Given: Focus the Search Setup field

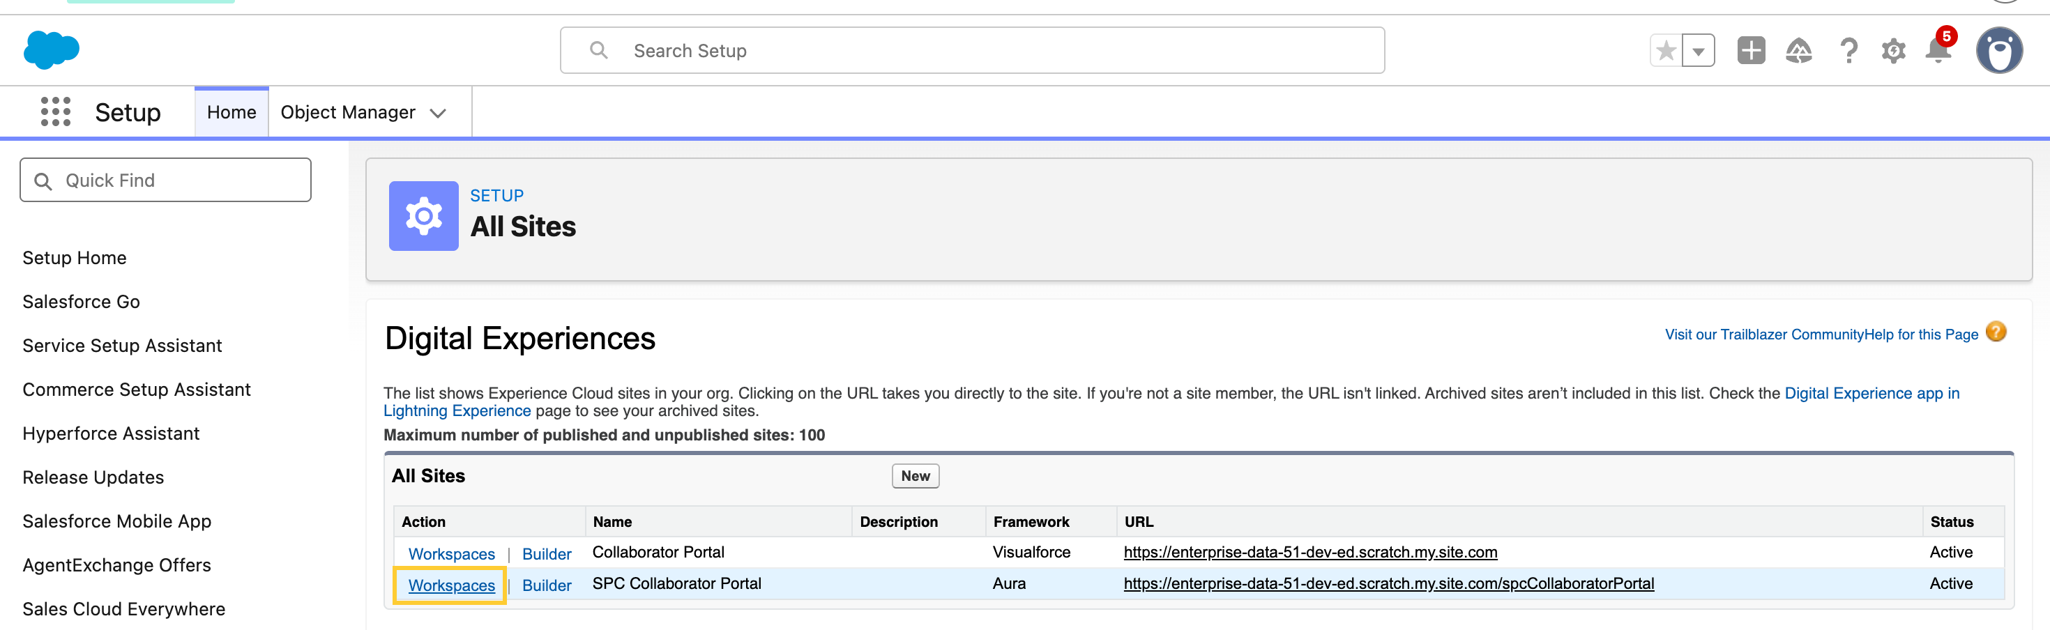Looking at the screenshot, I should click(973, 50).
